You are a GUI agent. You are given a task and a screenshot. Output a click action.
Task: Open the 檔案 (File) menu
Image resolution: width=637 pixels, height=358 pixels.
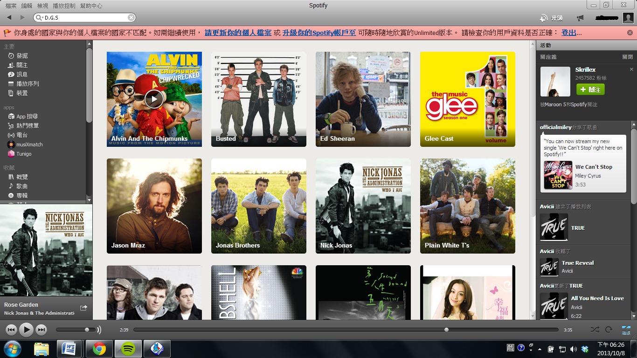click(11, 6)
